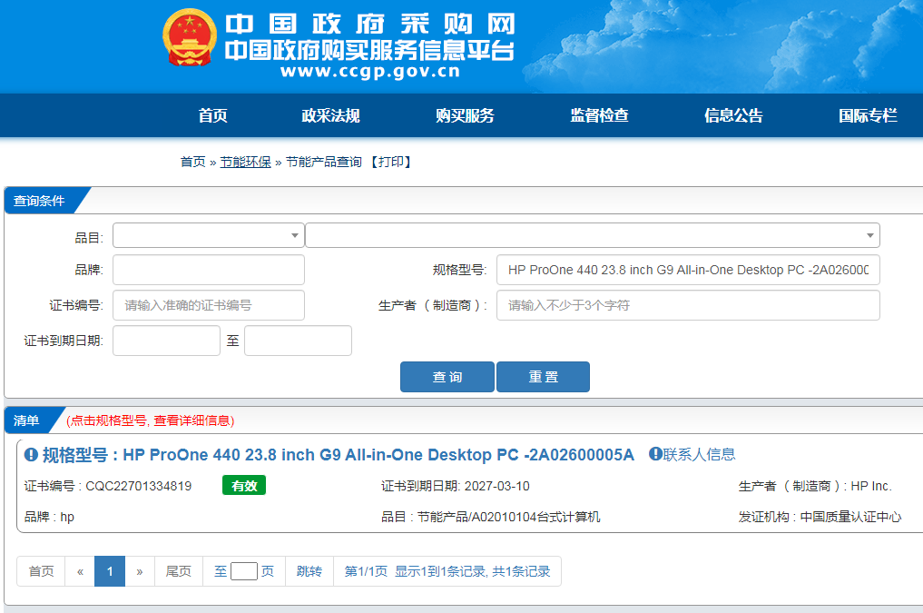Click the 生产者（制造商） input field
923x613 pixels.
[688, 305]
